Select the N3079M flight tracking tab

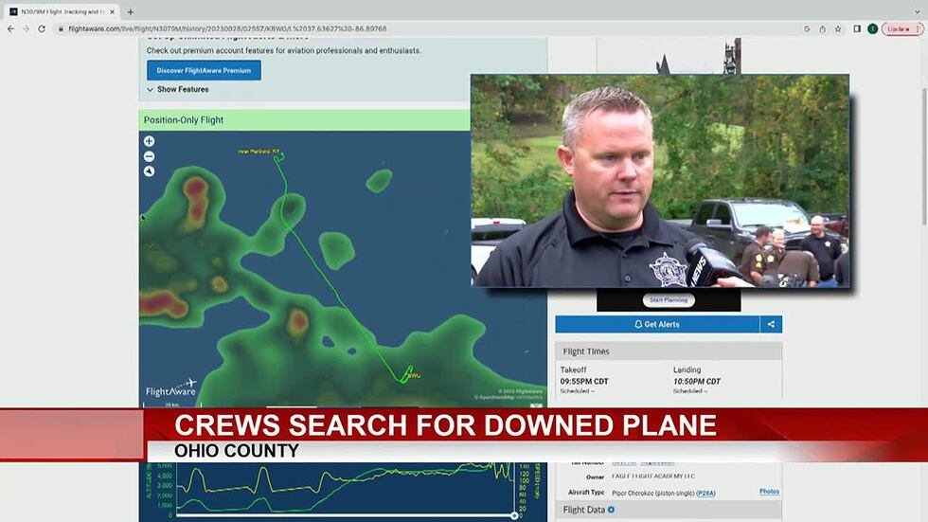click(62, 11)
